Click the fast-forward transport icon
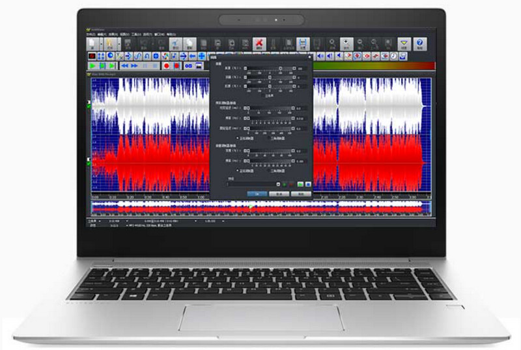This screenshot has width=521, height=350. pos(134,66)
